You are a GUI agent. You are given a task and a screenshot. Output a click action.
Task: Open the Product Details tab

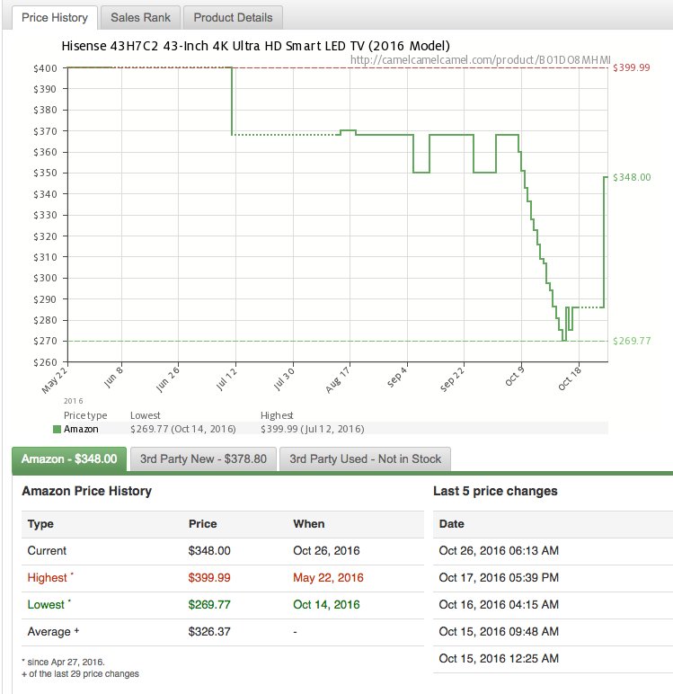233,18
